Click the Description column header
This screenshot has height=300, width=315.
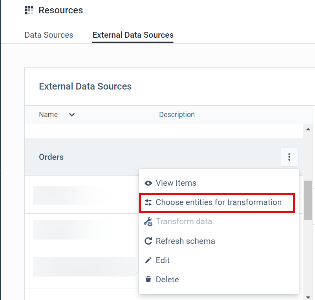pyautogui.click(x=177, y=115)
